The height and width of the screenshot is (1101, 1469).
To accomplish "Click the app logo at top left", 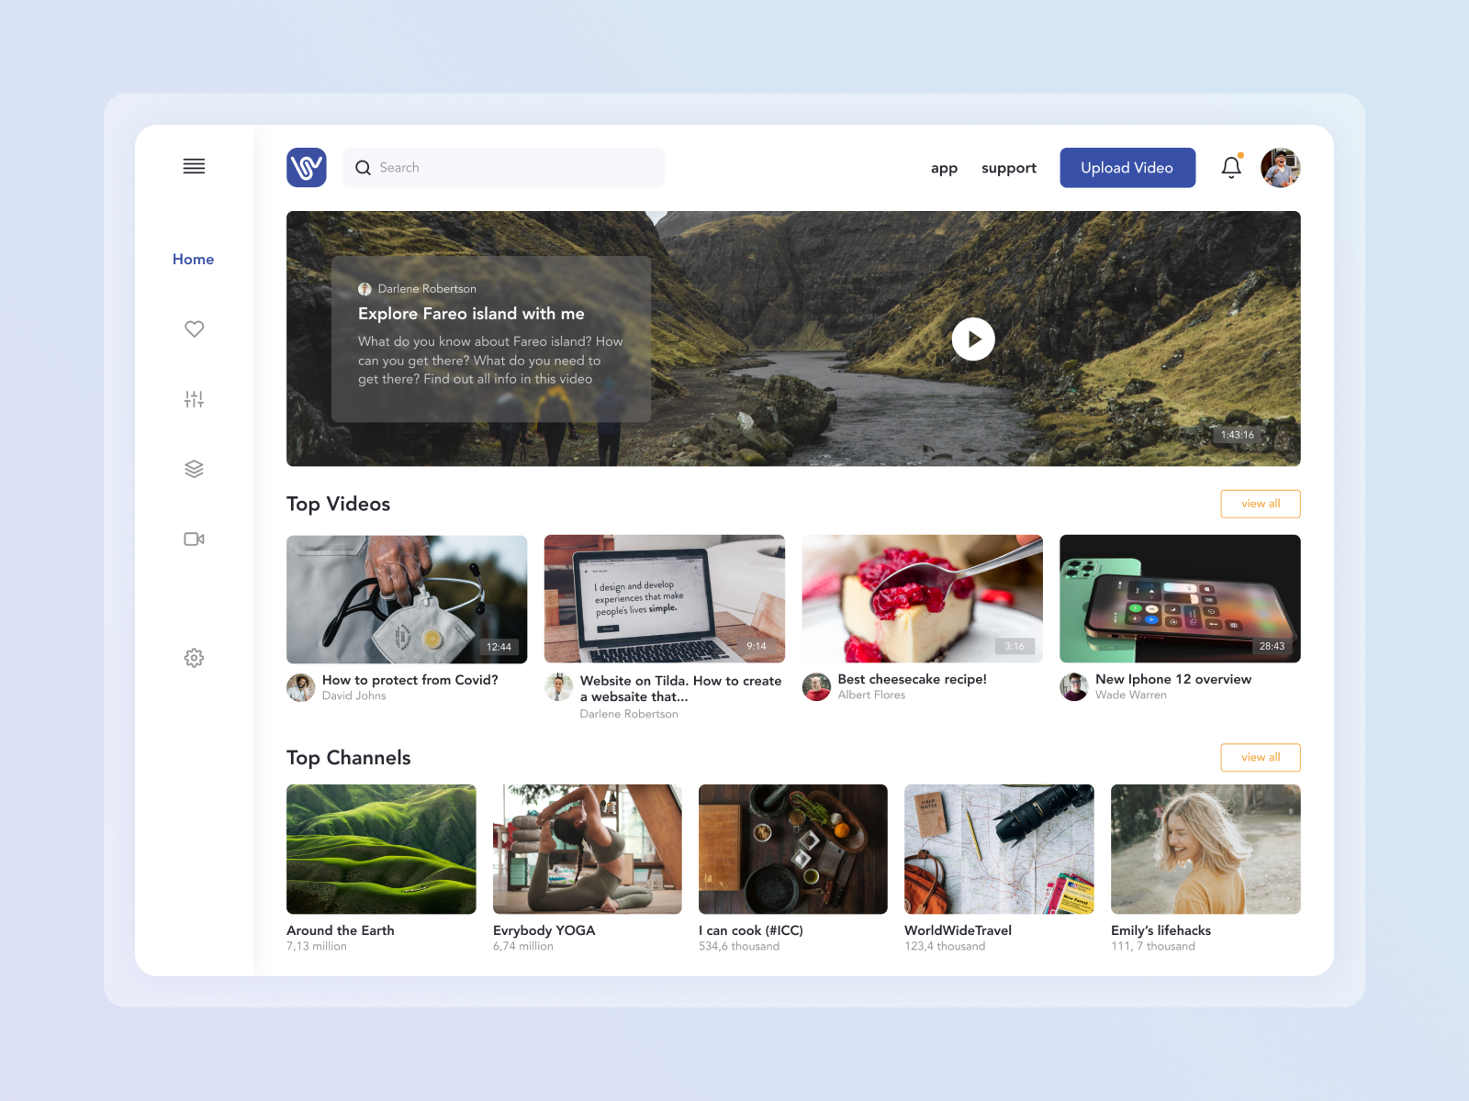I will [x=307, y=167].
